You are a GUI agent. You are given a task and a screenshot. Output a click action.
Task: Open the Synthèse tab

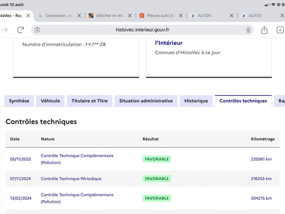19,101
